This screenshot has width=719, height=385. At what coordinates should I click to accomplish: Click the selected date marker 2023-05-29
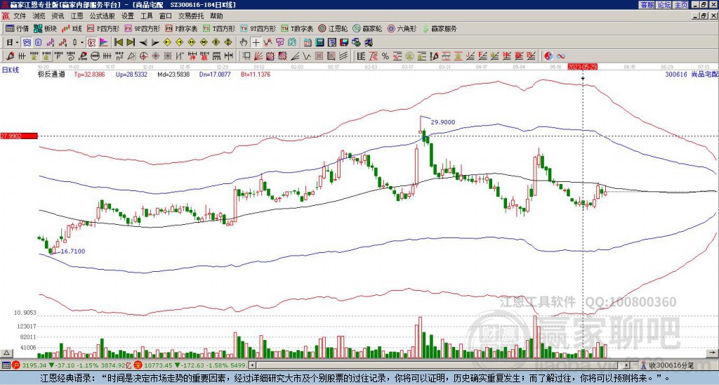pyautogui.click(x=582, y=67)
